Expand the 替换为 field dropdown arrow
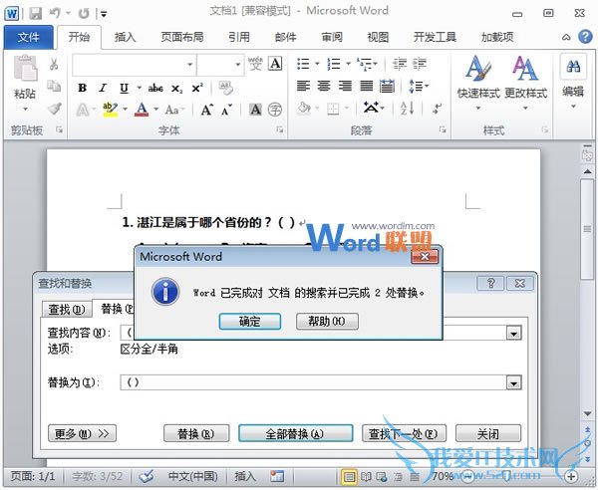 point(513,382)
